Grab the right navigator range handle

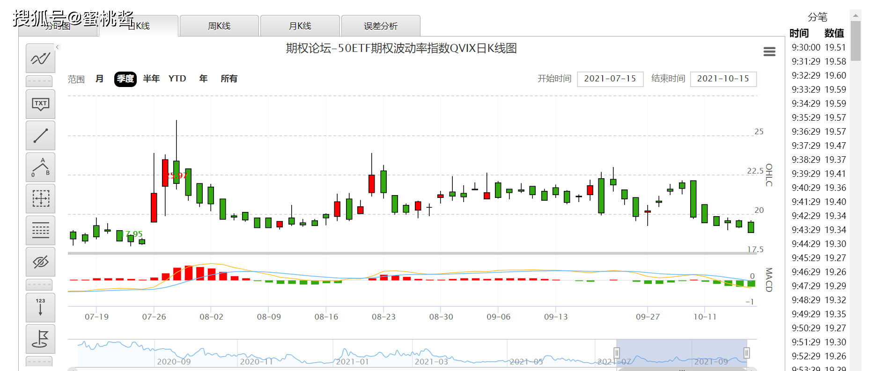747,353
